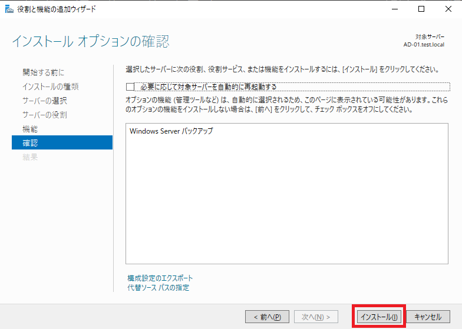Click the greyed-out 結果 step
This screenshot has height=329, width=462.
30,157
